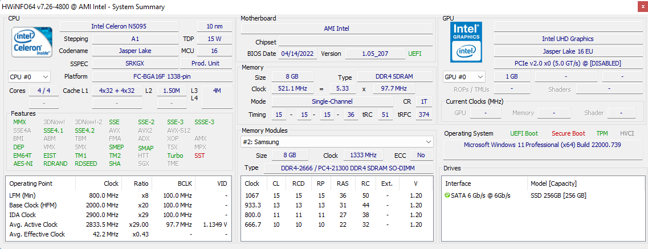
Task: Click the Intel UHD Graphics name field
Action: (568, 39)
